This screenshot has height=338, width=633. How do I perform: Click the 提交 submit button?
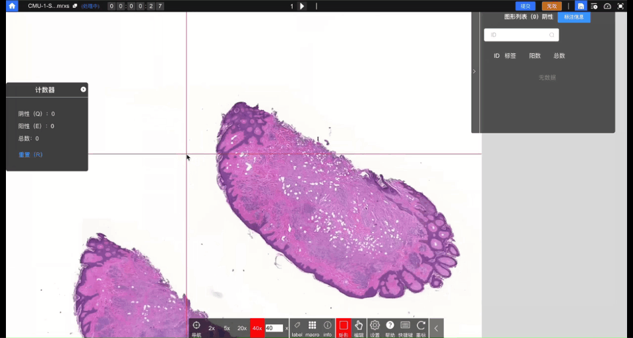tap(526, 6)
